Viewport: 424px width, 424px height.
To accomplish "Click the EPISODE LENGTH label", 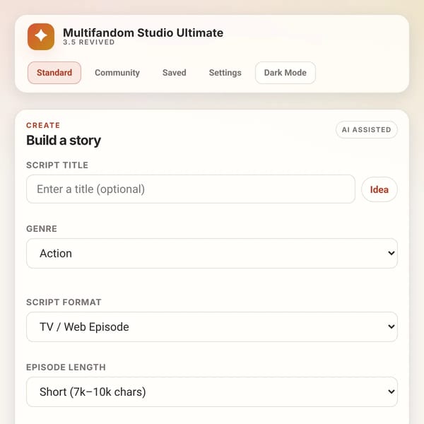I will (x=66, y=367).
